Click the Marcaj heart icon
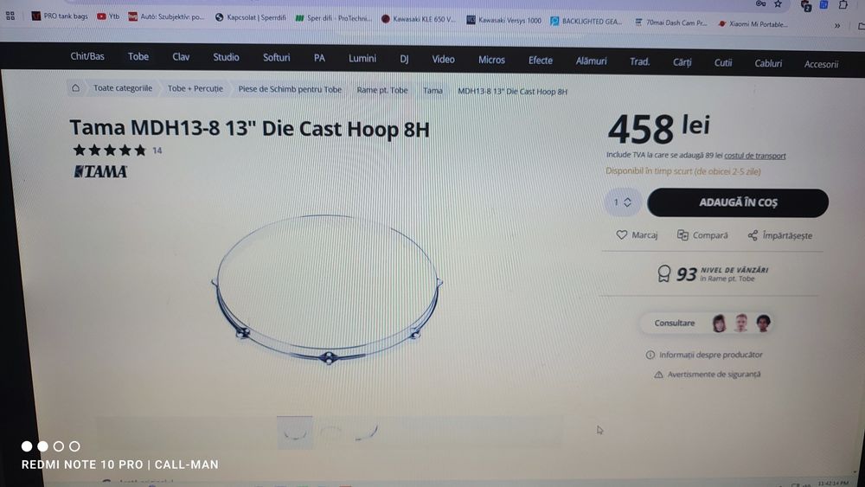Screen dimensions: 865x487 (x=621, y=235)
